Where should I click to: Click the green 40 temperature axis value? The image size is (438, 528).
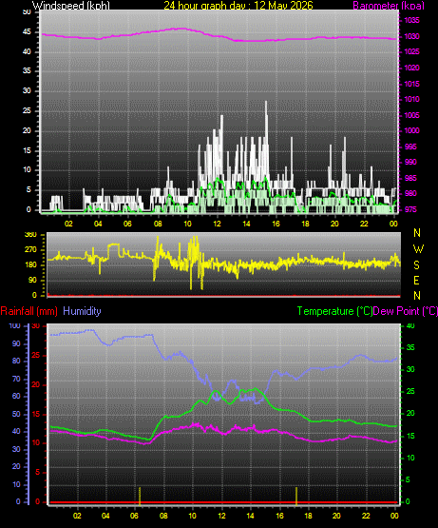[x=410, y=326]
